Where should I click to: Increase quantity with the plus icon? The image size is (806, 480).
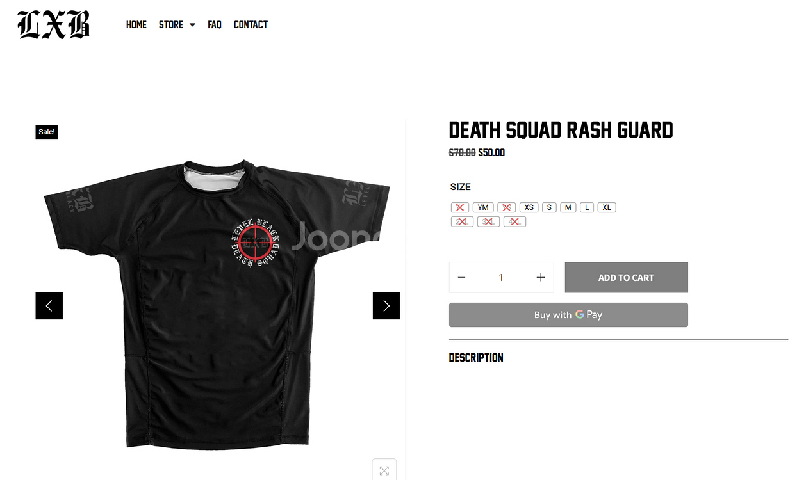point(541,278)
